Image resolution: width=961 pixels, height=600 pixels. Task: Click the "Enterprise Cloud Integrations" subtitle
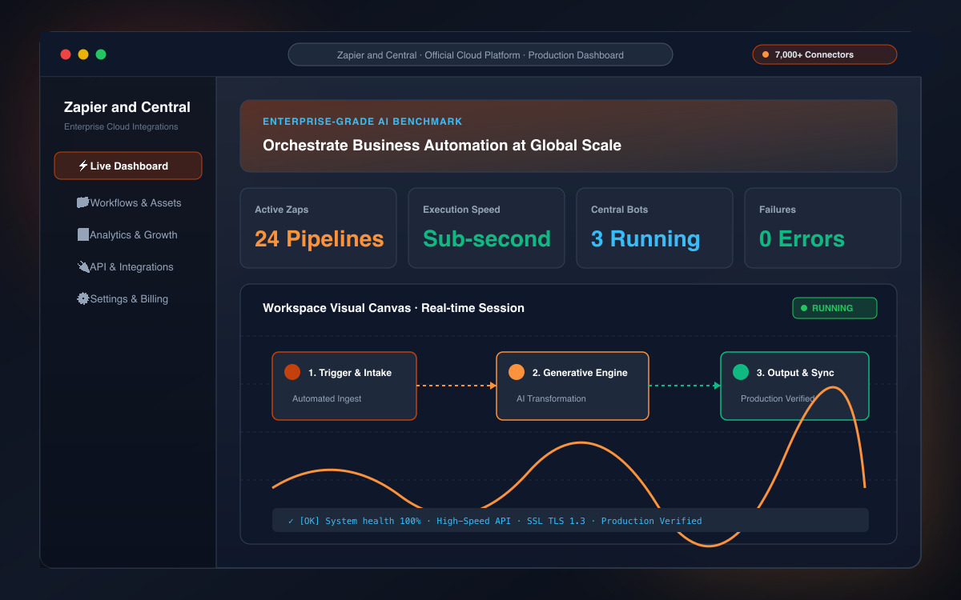(121, 127)
